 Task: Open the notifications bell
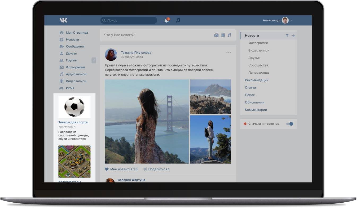pos(167,20)
